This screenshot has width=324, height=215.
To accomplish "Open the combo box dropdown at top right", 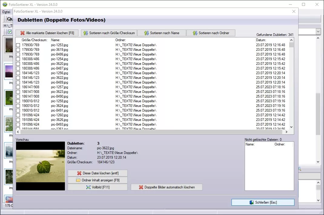I will pyautogui.click(x=318, y=31).
